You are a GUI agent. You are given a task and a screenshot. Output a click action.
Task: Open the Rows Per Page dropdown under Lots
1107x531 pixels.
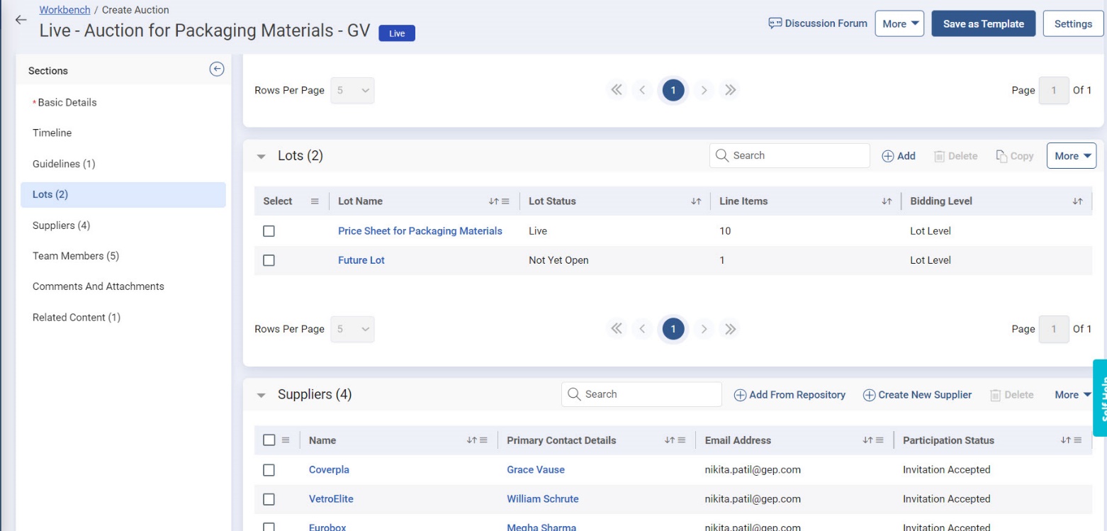[x=352, y=329]
